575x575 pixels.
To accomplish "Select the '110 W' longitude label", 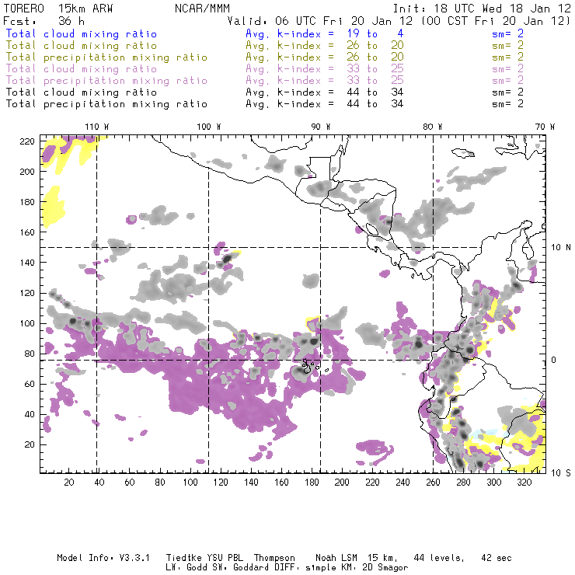I will coord(97,127).
